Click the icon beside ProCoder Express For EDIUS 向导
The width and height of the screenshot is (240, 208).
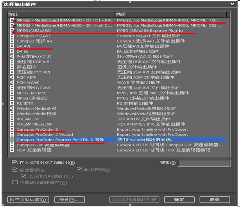tap(12, 140)
